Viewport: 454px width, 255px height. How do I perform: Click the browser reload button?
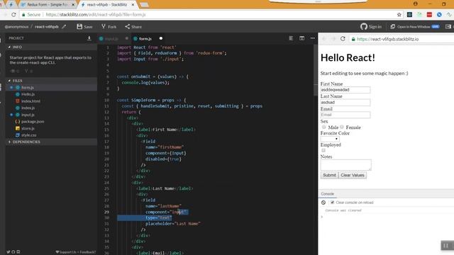coord(13,14)
